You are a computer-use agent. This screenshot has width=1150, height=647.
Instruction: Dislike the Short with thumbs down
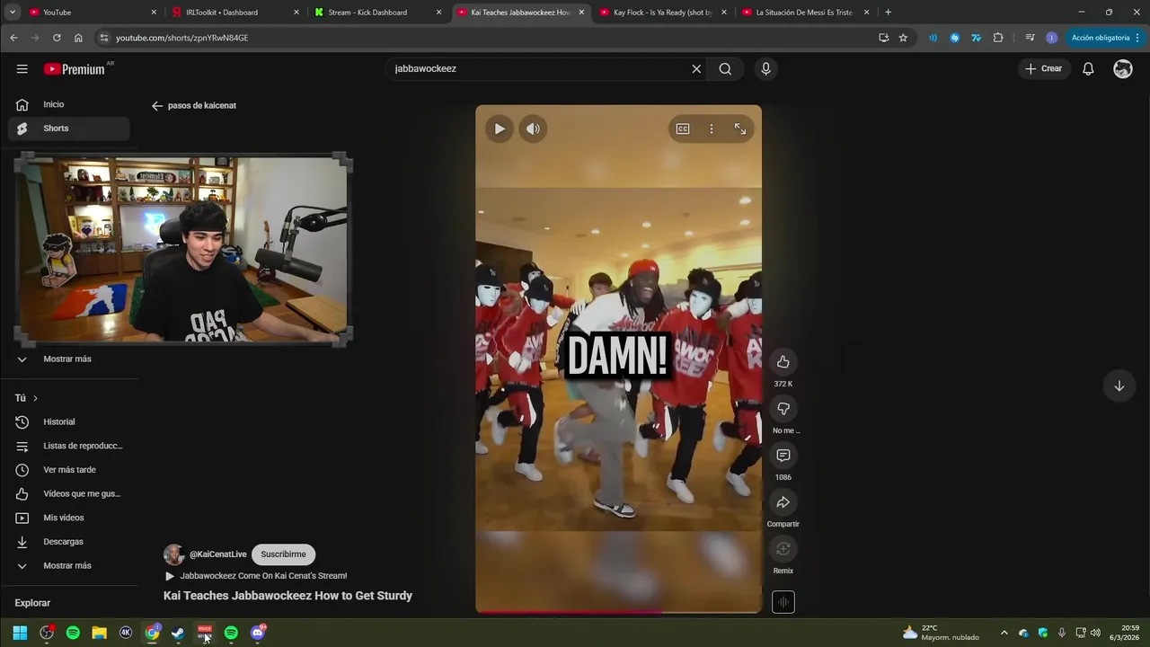[x=783, y=408]
